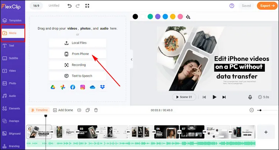Choose the From Phone upload option
The width and height of the screenshot is (279, 150).
(x=78, y=54)
